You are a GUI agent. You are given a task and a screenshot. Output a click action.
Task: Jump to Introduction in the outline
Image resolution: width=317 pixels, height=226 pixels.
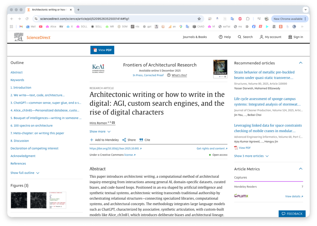(21, 87)
